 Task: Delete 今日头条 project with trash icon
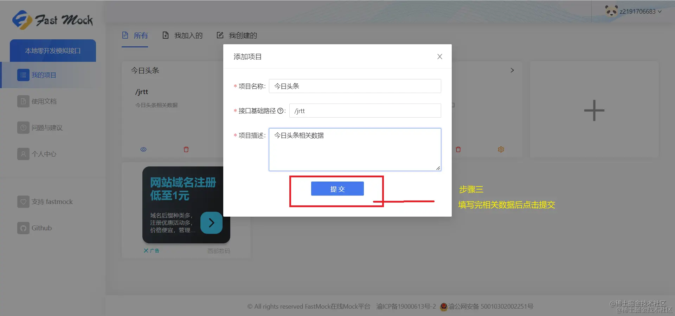click(186, 149)
